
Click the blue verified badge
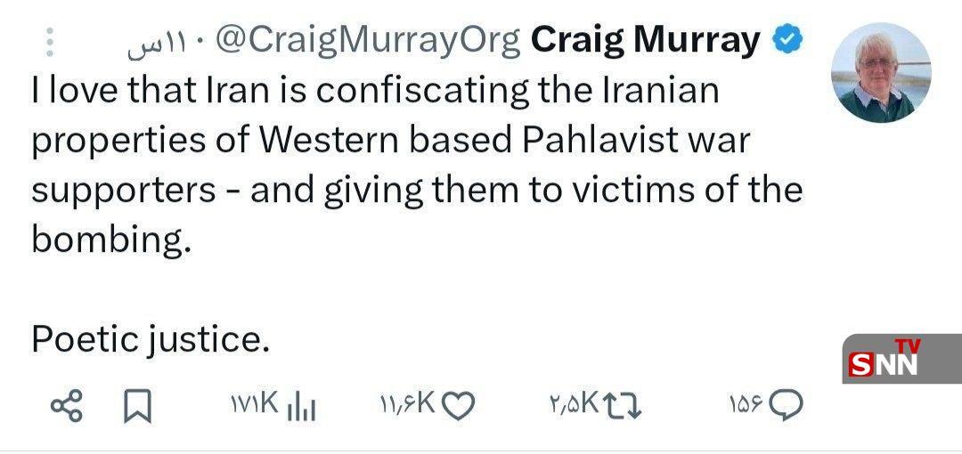[790, 39]
